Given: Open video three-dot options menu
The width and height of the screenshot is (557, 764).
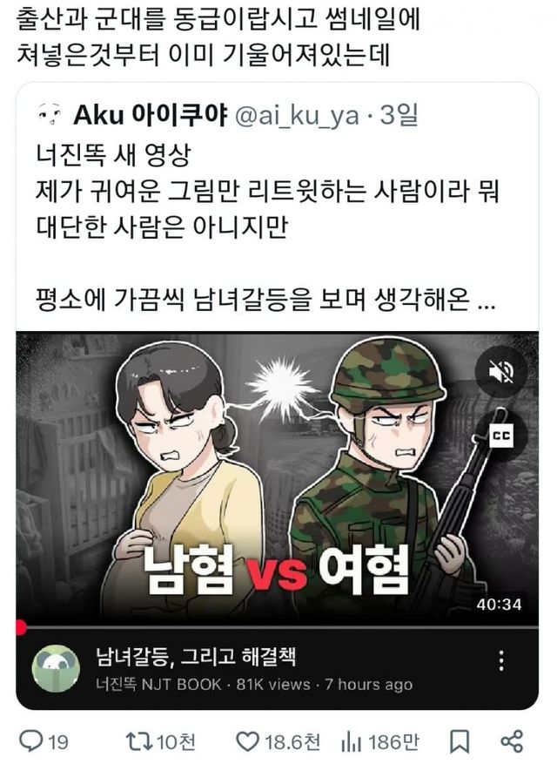Looking at the screenshot, I should tap(501, 661).
